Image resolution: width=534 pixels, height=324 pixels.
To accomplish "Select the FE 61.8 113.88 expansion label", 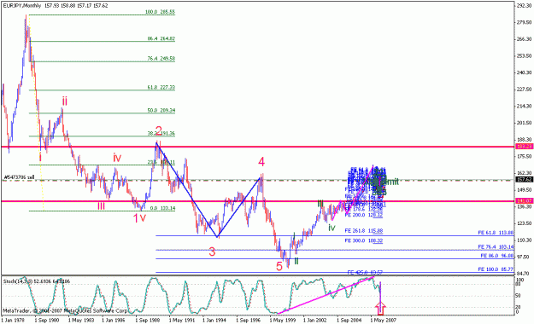I will (496, 233).
